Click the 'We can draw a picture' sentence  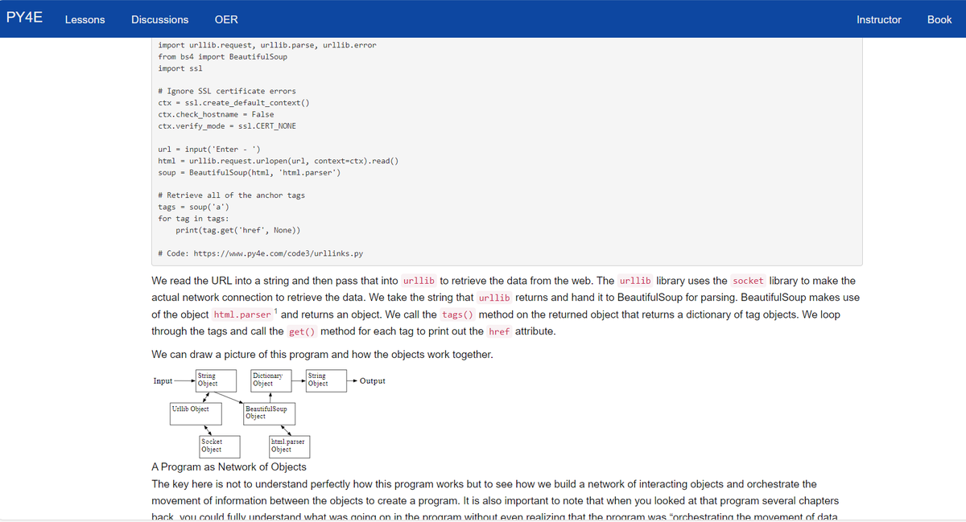(321, 355)
